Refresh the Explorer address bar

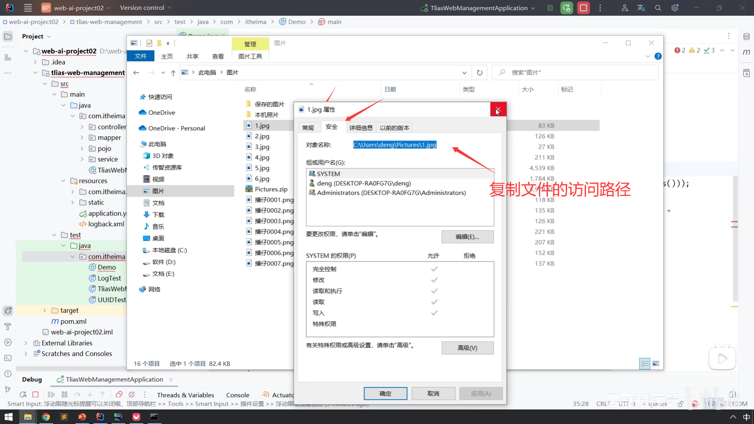(479, 73)
